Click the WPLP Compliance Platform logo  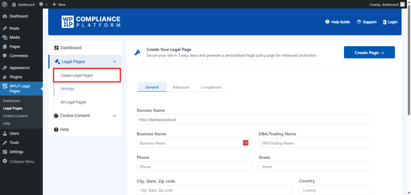pos(91,22)
